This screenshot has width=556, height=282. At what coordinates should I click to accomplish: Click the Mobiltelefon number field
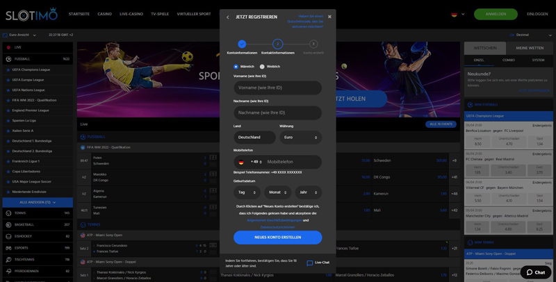(x=293, y=162)
